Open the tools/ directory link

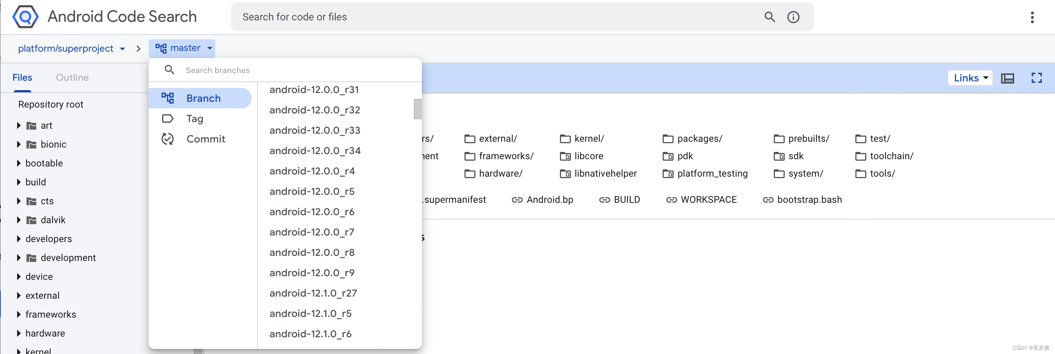(x=882, y=174)
